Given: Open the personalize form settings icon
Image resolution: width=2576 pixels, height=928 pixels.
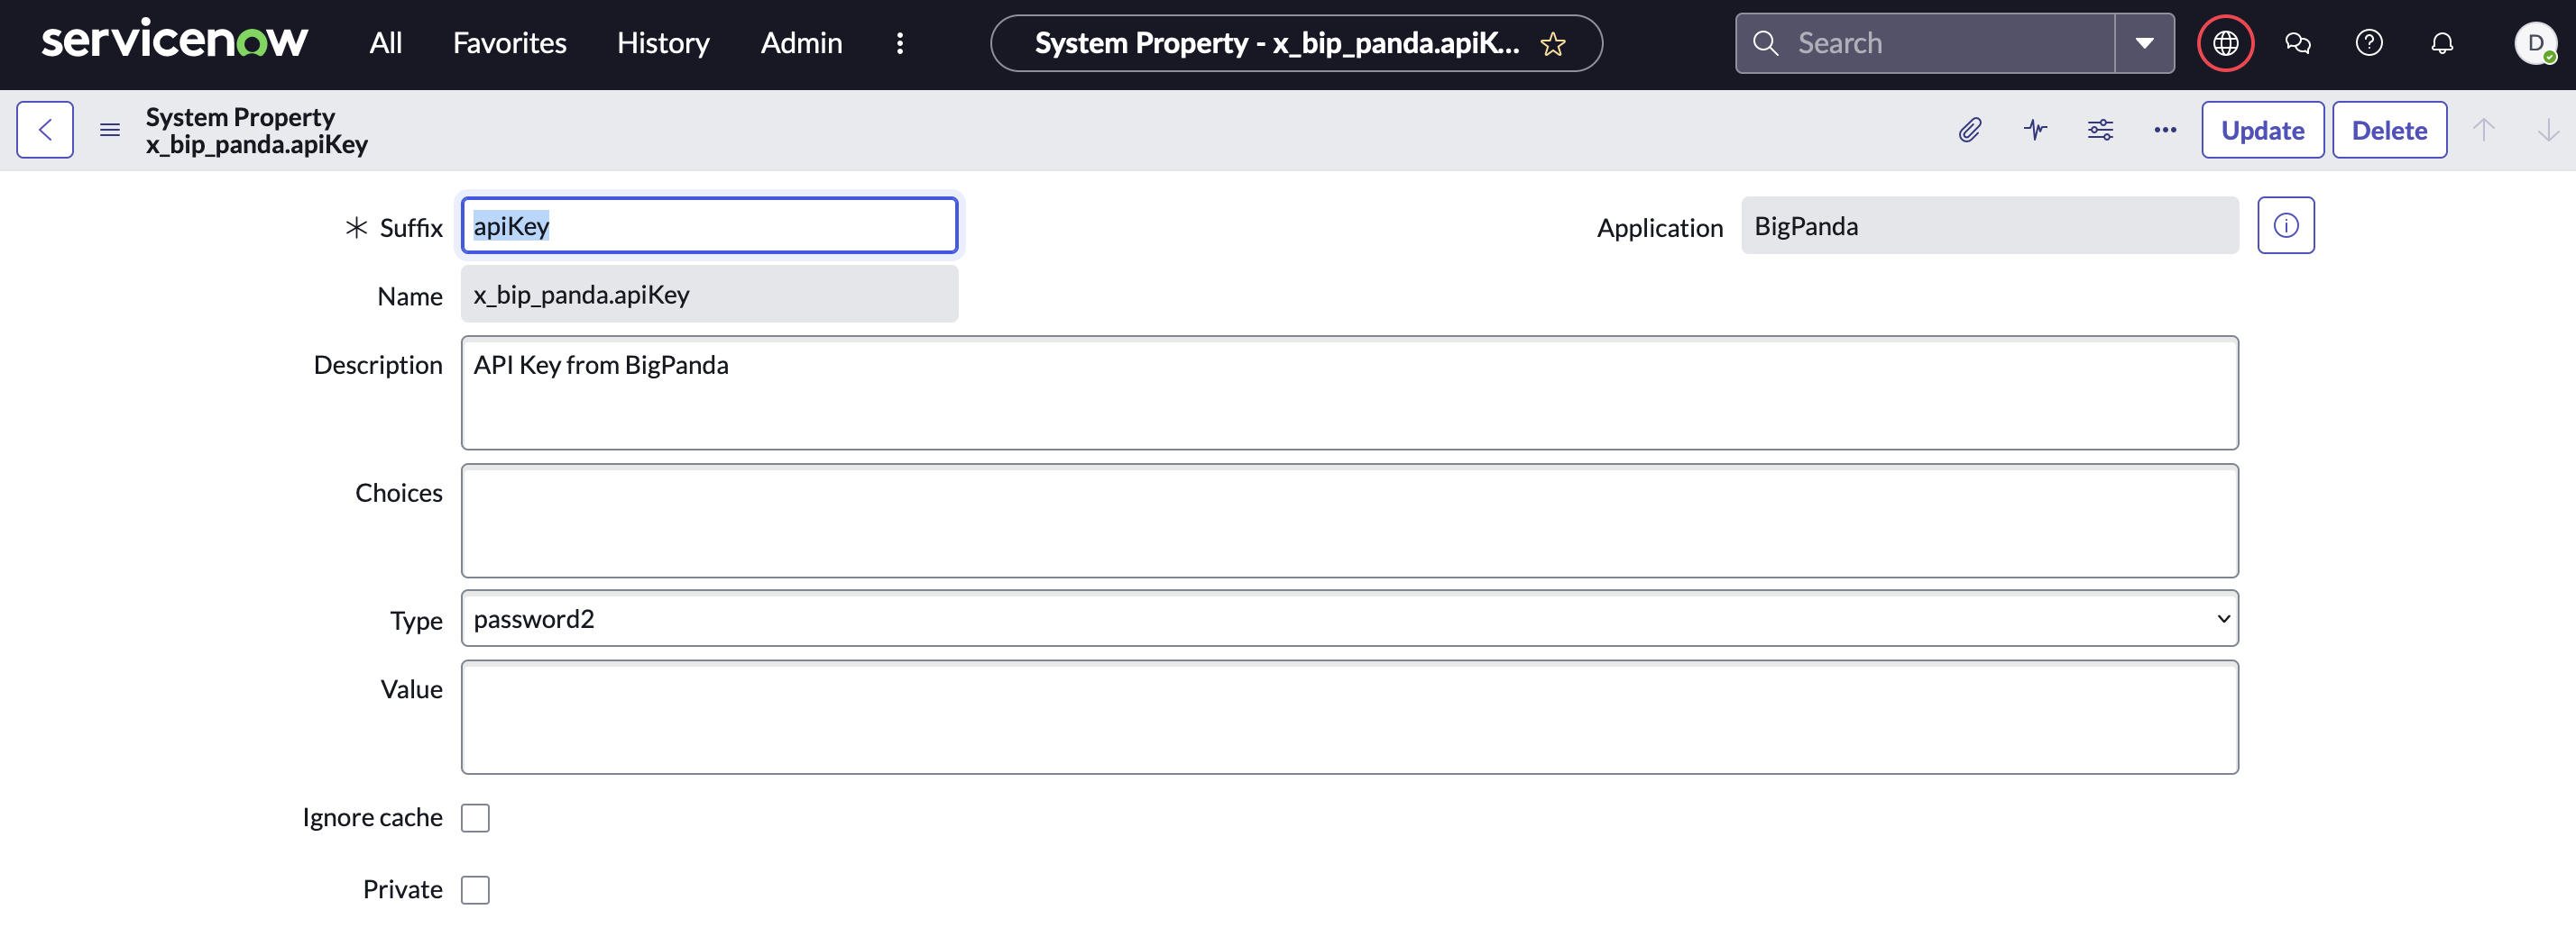Looking at the screenshot, I should [x=2100, y=130].
